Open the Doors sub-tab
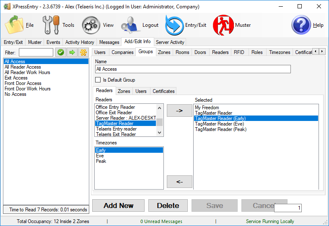Viewport: 329px width, 226px height. (200, 52)
